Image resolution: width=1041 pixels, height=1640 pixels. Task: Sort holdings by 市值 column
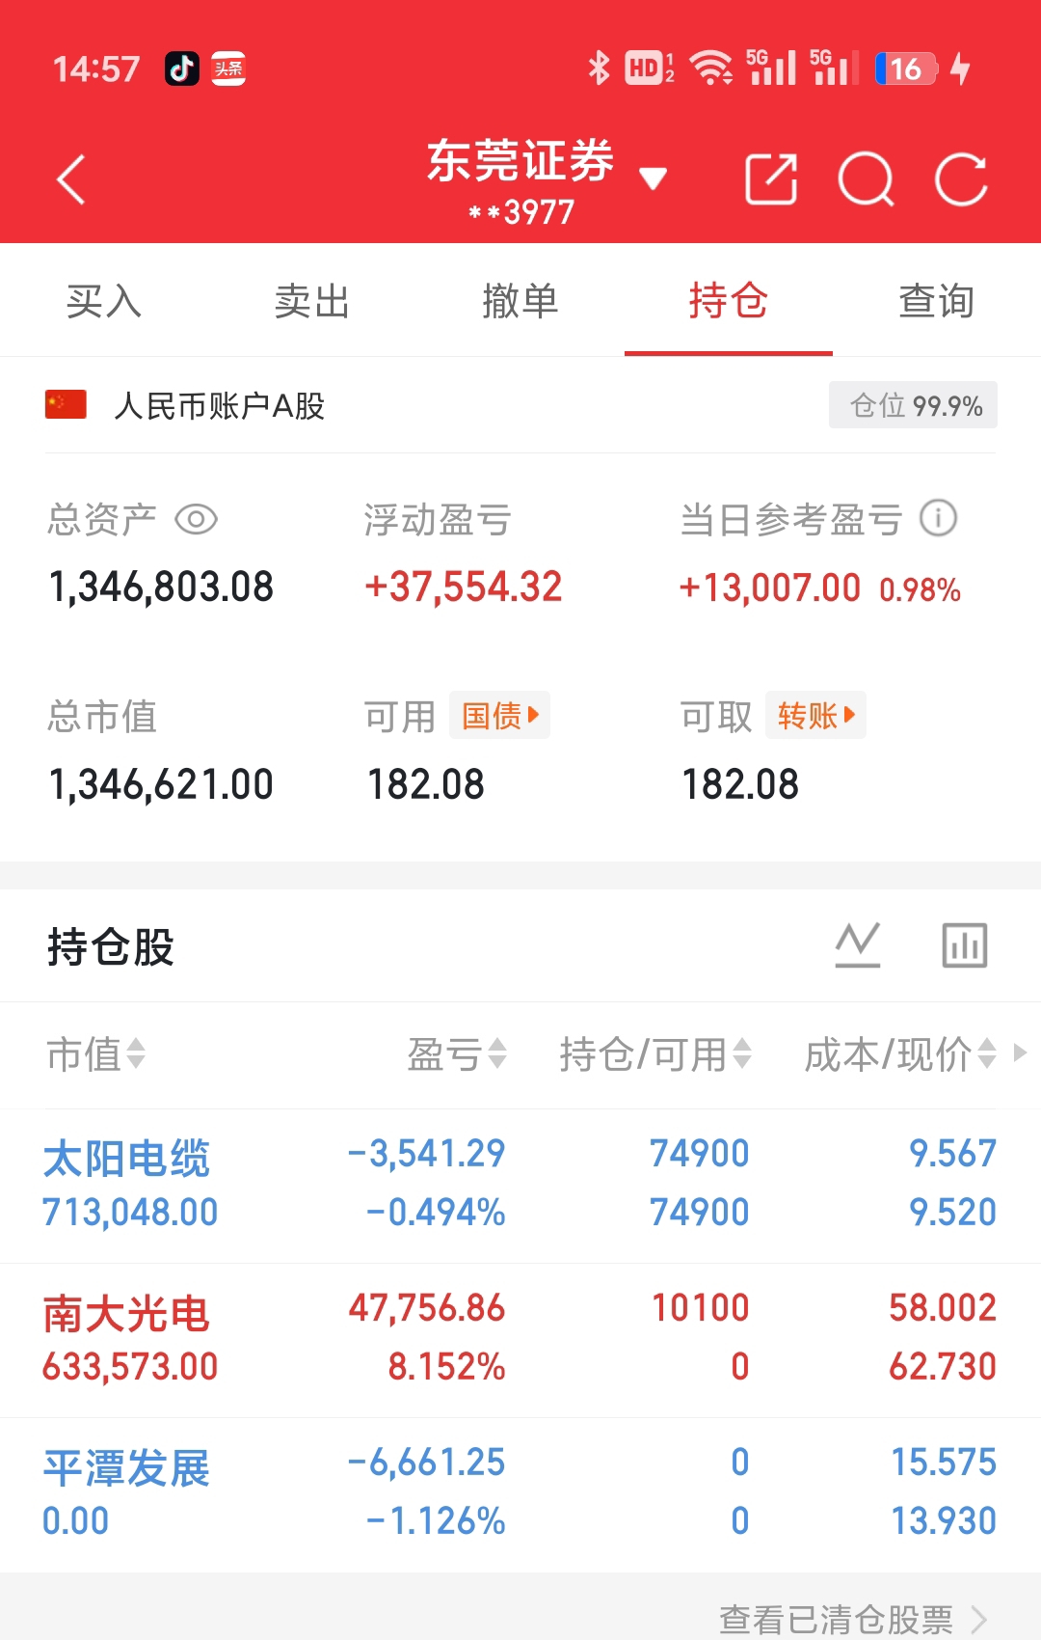tap(95, 1054)
